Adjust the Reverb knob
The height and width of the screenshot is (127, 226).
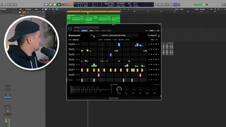click(147, 89)
